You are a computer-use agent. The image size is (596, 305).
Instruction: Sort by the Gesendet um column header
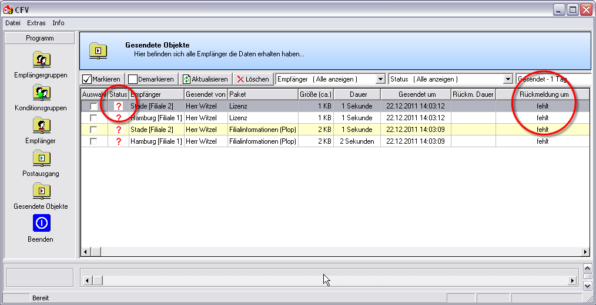pyautogui.click(x=416, y=94)
